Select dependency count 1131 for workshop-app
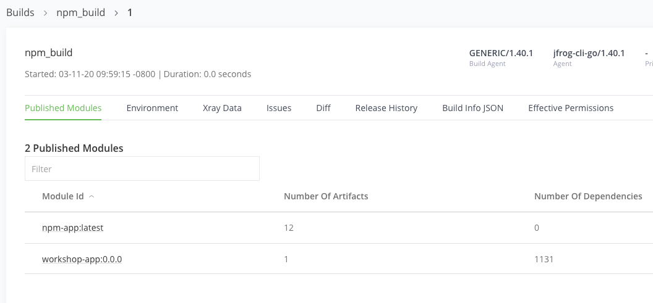653x303 pixels. coord(544,259)
